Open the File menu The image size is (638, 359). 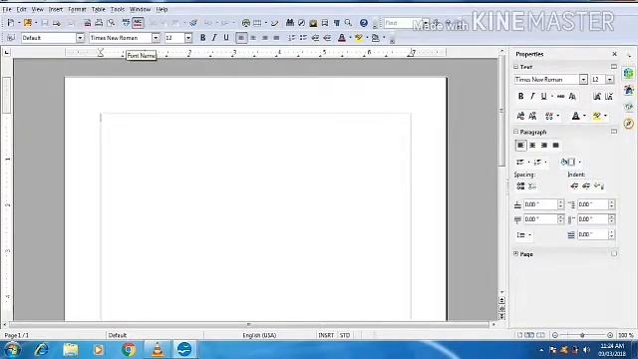point(7,9)
